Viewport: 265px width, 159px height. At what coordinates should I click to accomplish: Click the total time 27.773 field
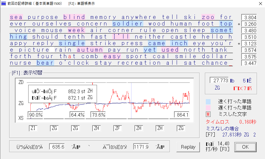point(219,80)
